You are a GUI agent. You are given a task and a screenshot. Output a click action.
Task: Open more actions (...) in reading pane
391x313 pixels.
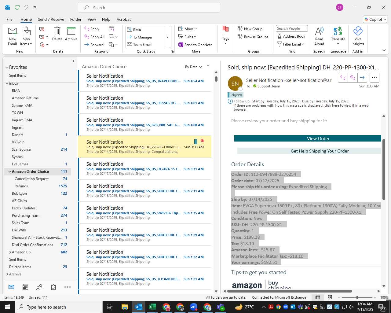pyautogui.click(x=375, y=78)
